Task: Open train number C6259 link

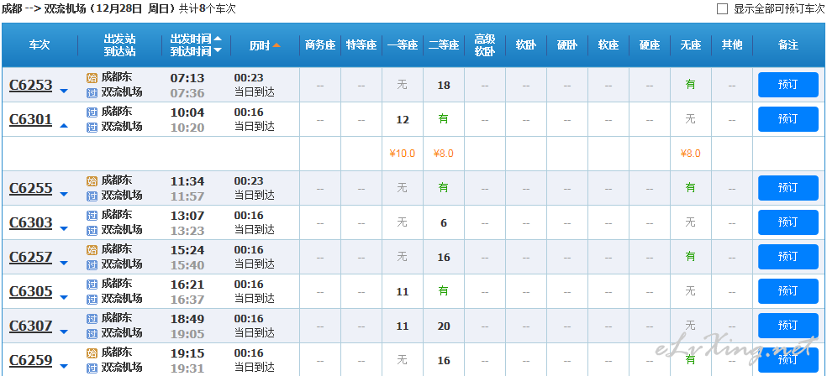Action: (31, 361)
